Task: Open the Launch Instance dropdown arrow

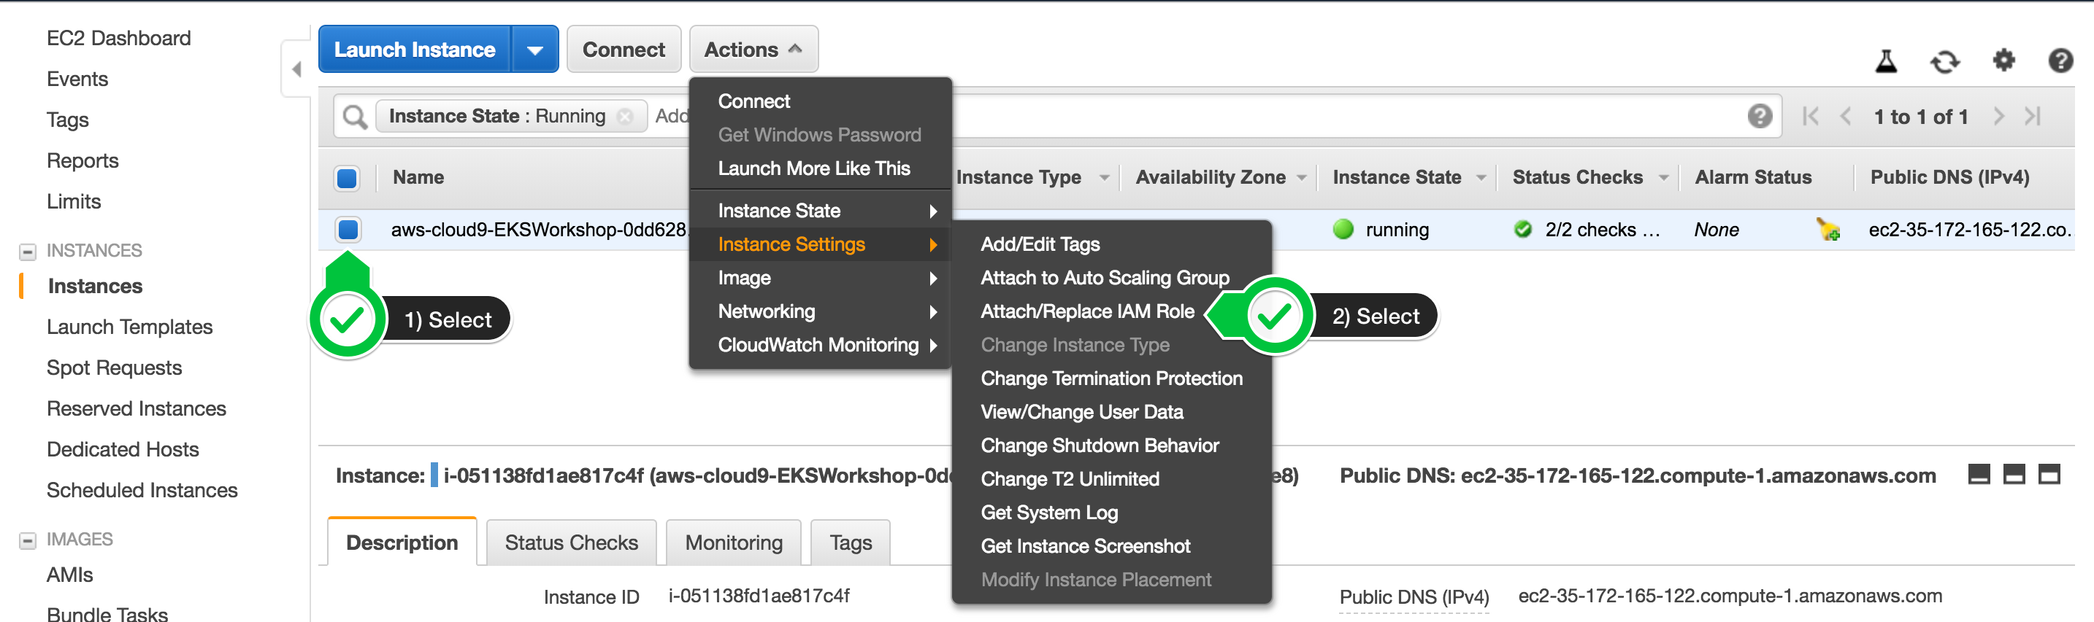Action: click(x=535, y=50)
